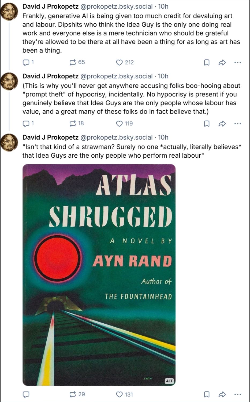This screenshot has width=250, height=402.
Task: Repost the Atlas Shrugged post with 29 reposts
Action: coord(77,394)
